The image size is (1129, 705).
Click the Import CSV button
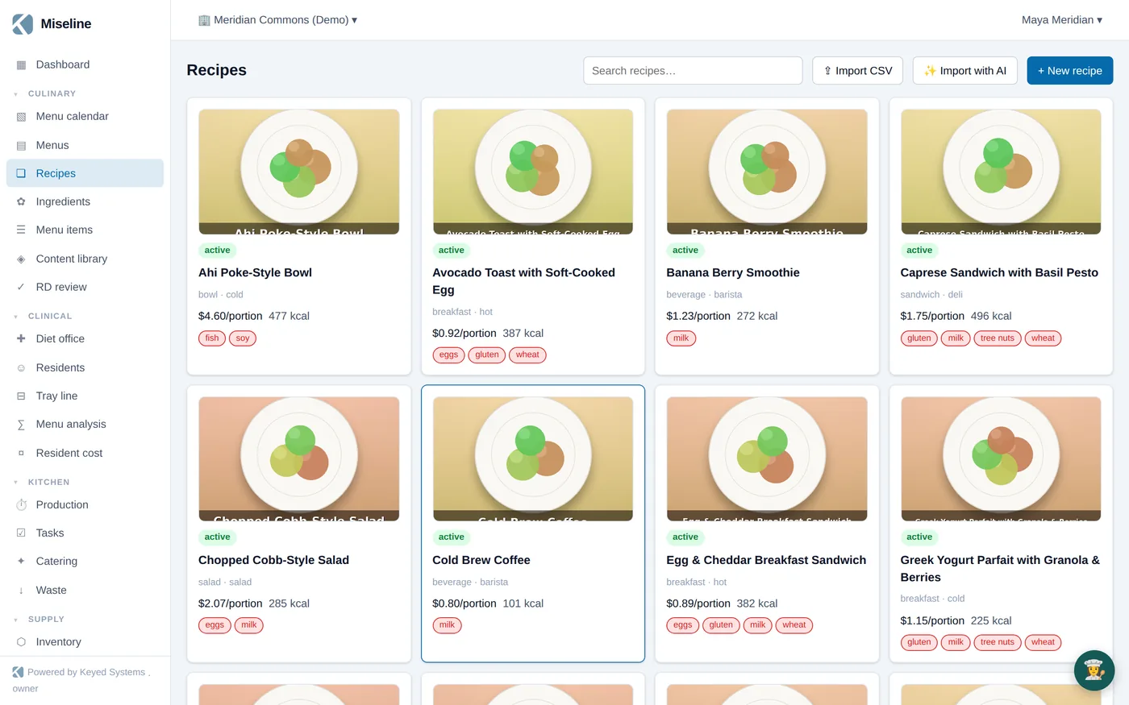[x=857, y=71]
